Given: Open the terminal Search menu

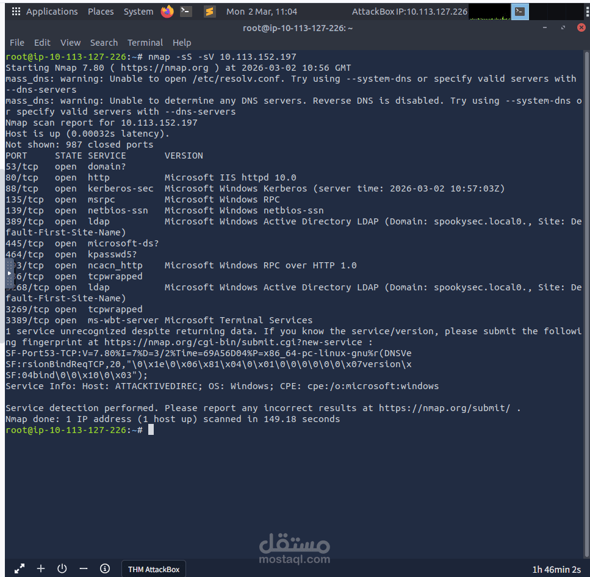Looking at the screenshot, I should pos(104,43).
